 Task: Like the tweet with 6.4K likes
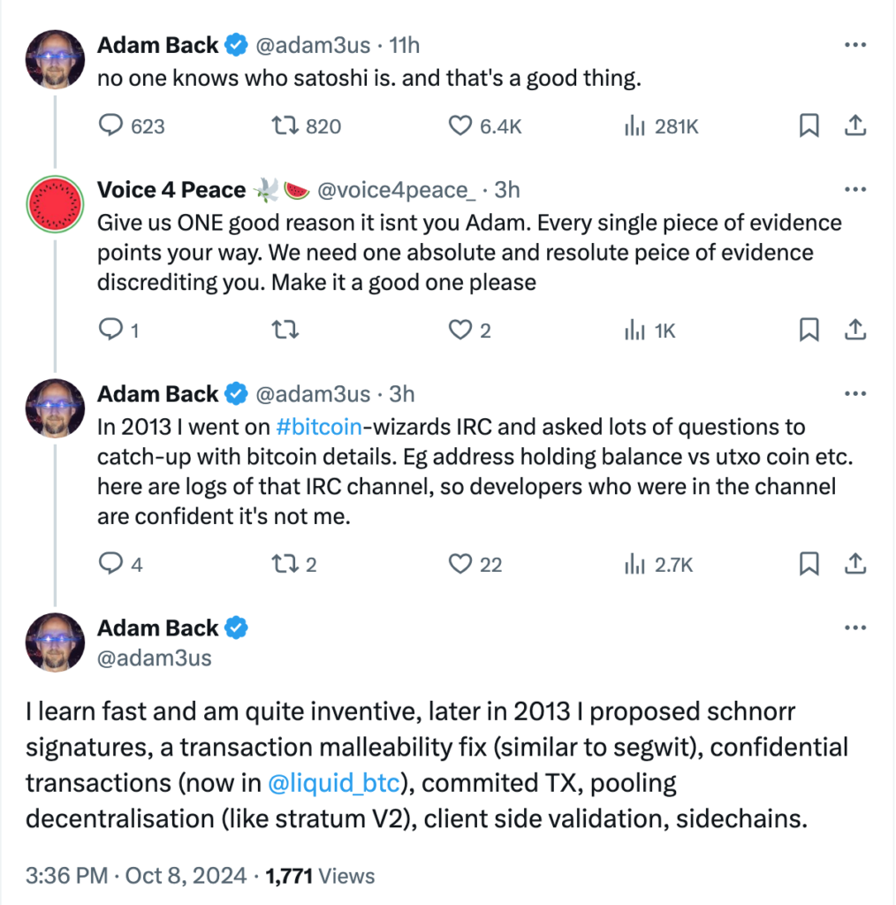click(460, 126)
